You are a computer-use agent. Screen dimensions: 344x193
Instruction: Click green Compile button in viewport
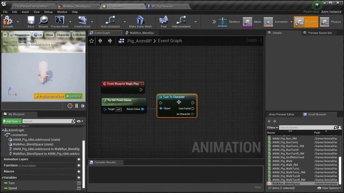click(x=74, y=96)
